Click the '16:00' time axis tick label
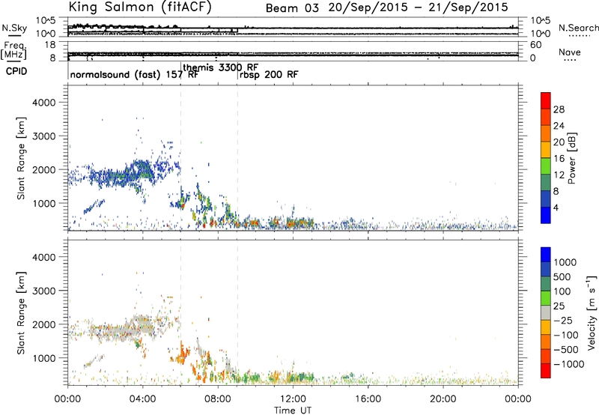Image resolution: width=599 pixels, height=415 pixels. pyautogui.click(x=368, y=399)
